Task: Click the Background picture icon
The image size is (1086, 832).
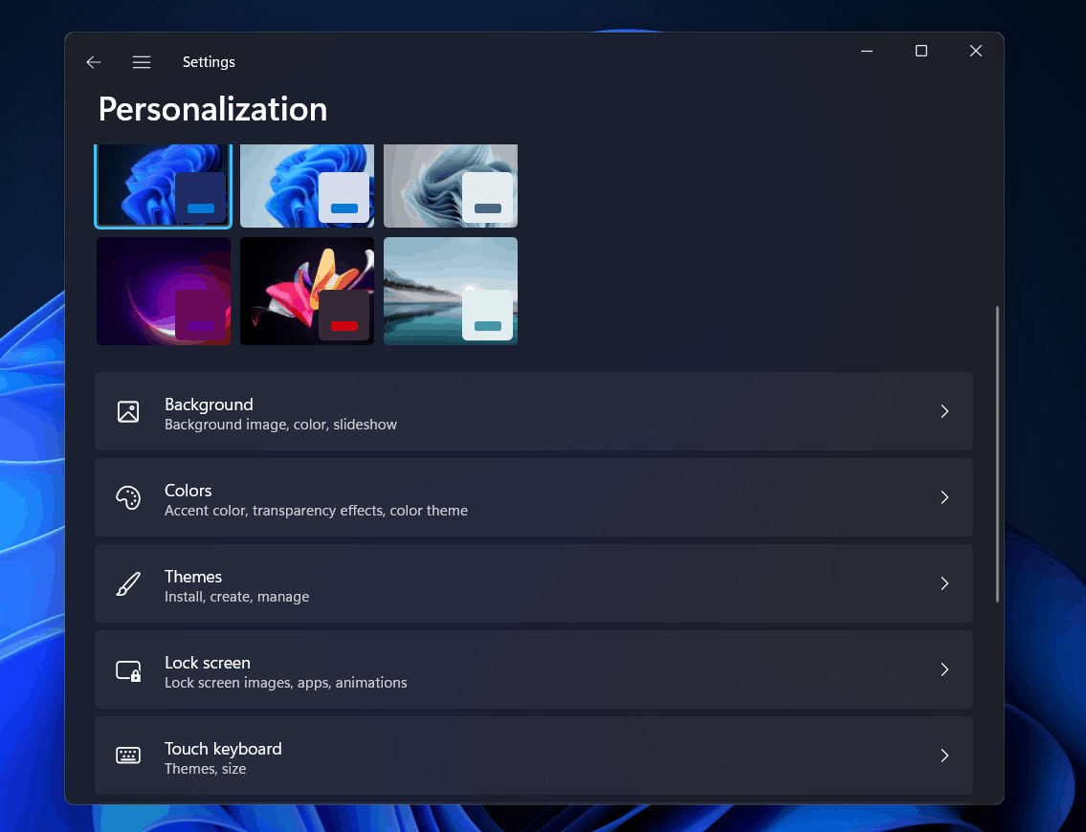Action: tap(128, 411)
